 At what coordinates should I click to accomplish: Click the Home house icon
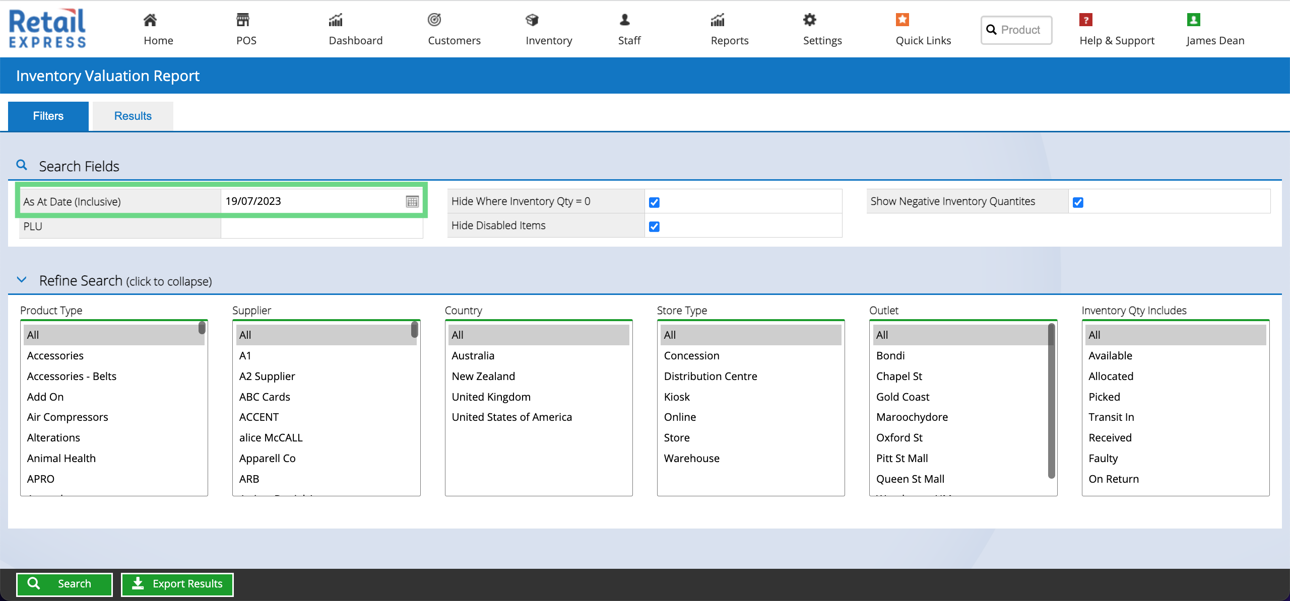click(150, 20)
